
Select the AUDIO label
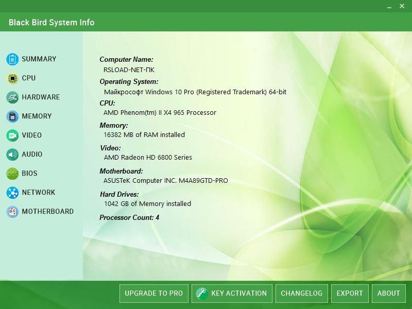(32, 154)
